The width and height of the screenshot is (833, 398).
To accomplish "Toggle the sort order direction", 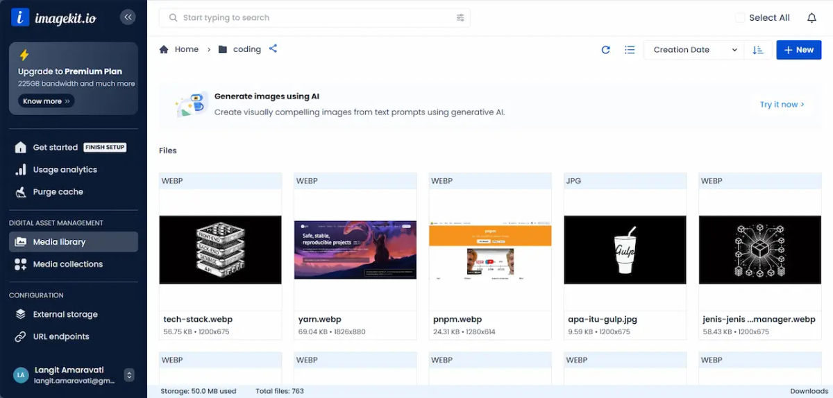I will [758, 50].
